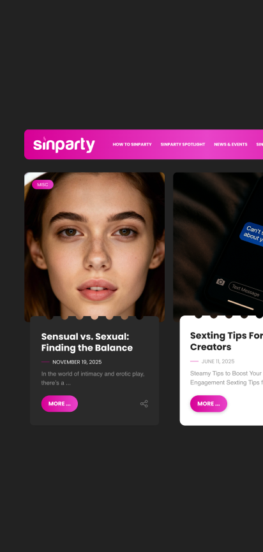This screenshot has width=263, height=552.
Task: Click the excerpt starting 'In the world of intimacy'
Action: click(x=93, y=378)
